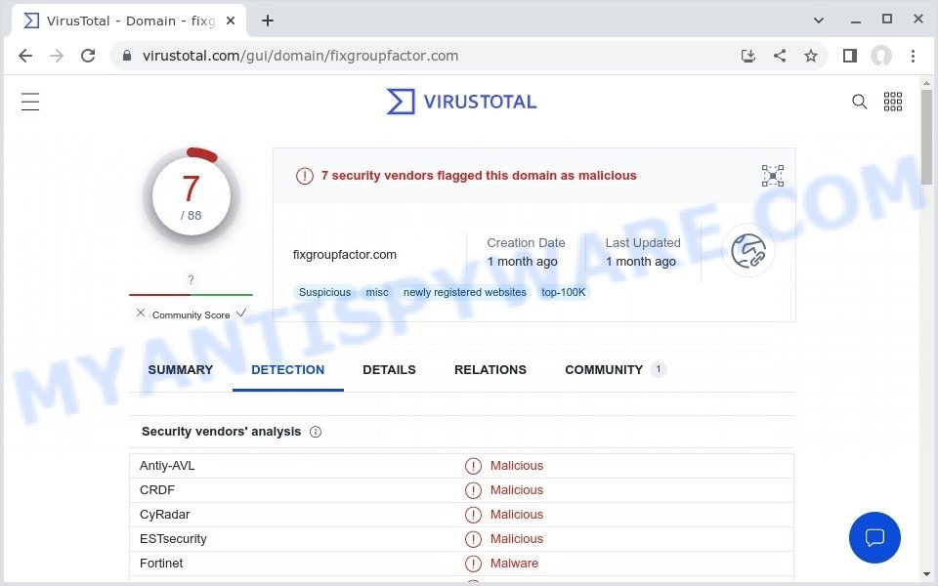
Task: Select the DETECTION tab
Action: [x=287, y=370]
